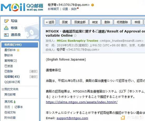Viewport: 145px width, 121px height.
Task: Open 设置 settings link
Action: tap(65, 9)
